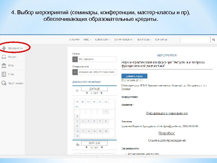Select day 12 in the start calendar
This screenshot has width=217, height=163.
tap(89, 131)
